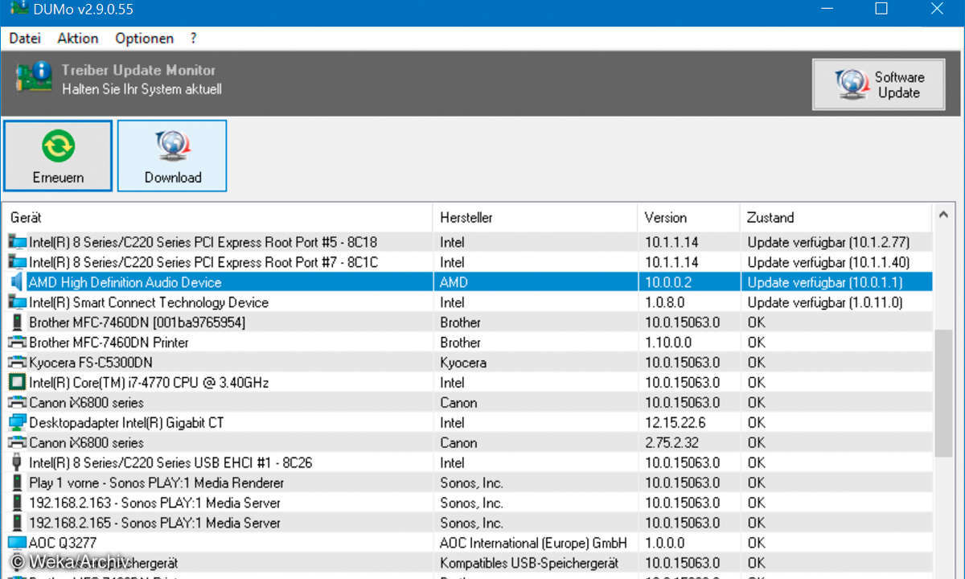The height and width of the screenshot is (579, 965).
Task: Click printer icon of Brother MFC-7460DN Printer
Action: click(x=17, y=342)
